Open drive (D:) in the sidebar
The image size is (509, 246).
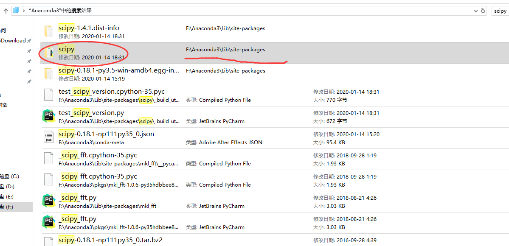pos(7,187)
